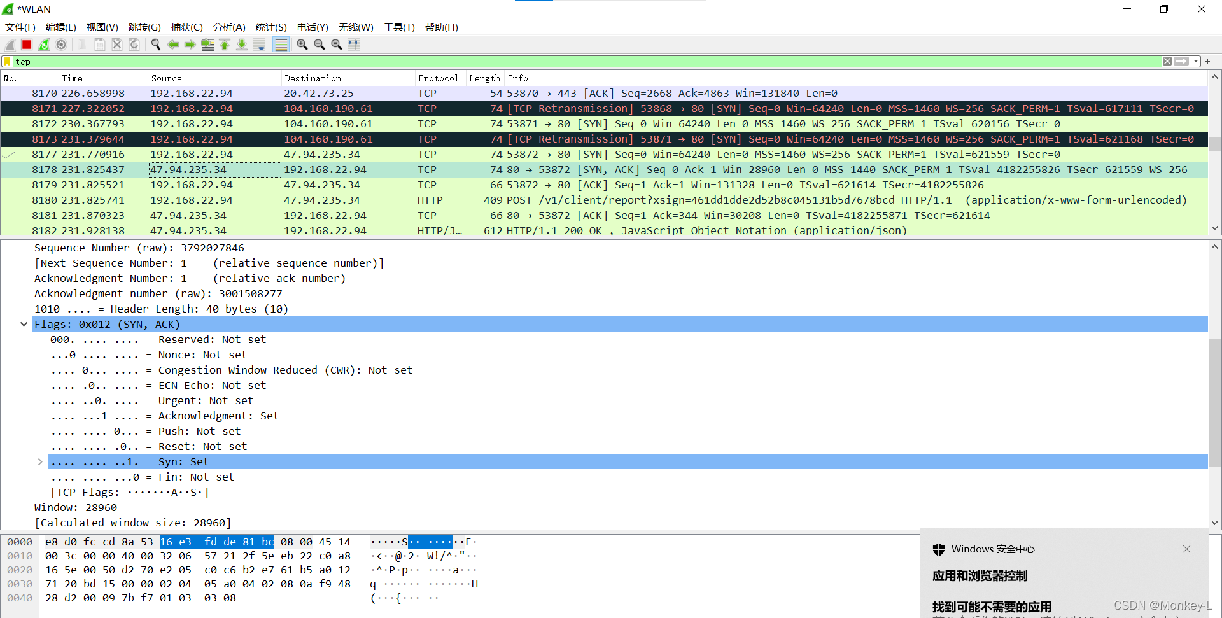Clear the display filter

pos(1167,62)
